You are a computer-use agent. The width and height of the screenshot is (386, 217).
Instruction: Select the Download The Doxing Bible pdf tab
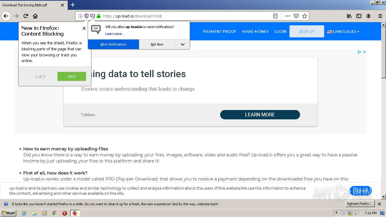33,5
